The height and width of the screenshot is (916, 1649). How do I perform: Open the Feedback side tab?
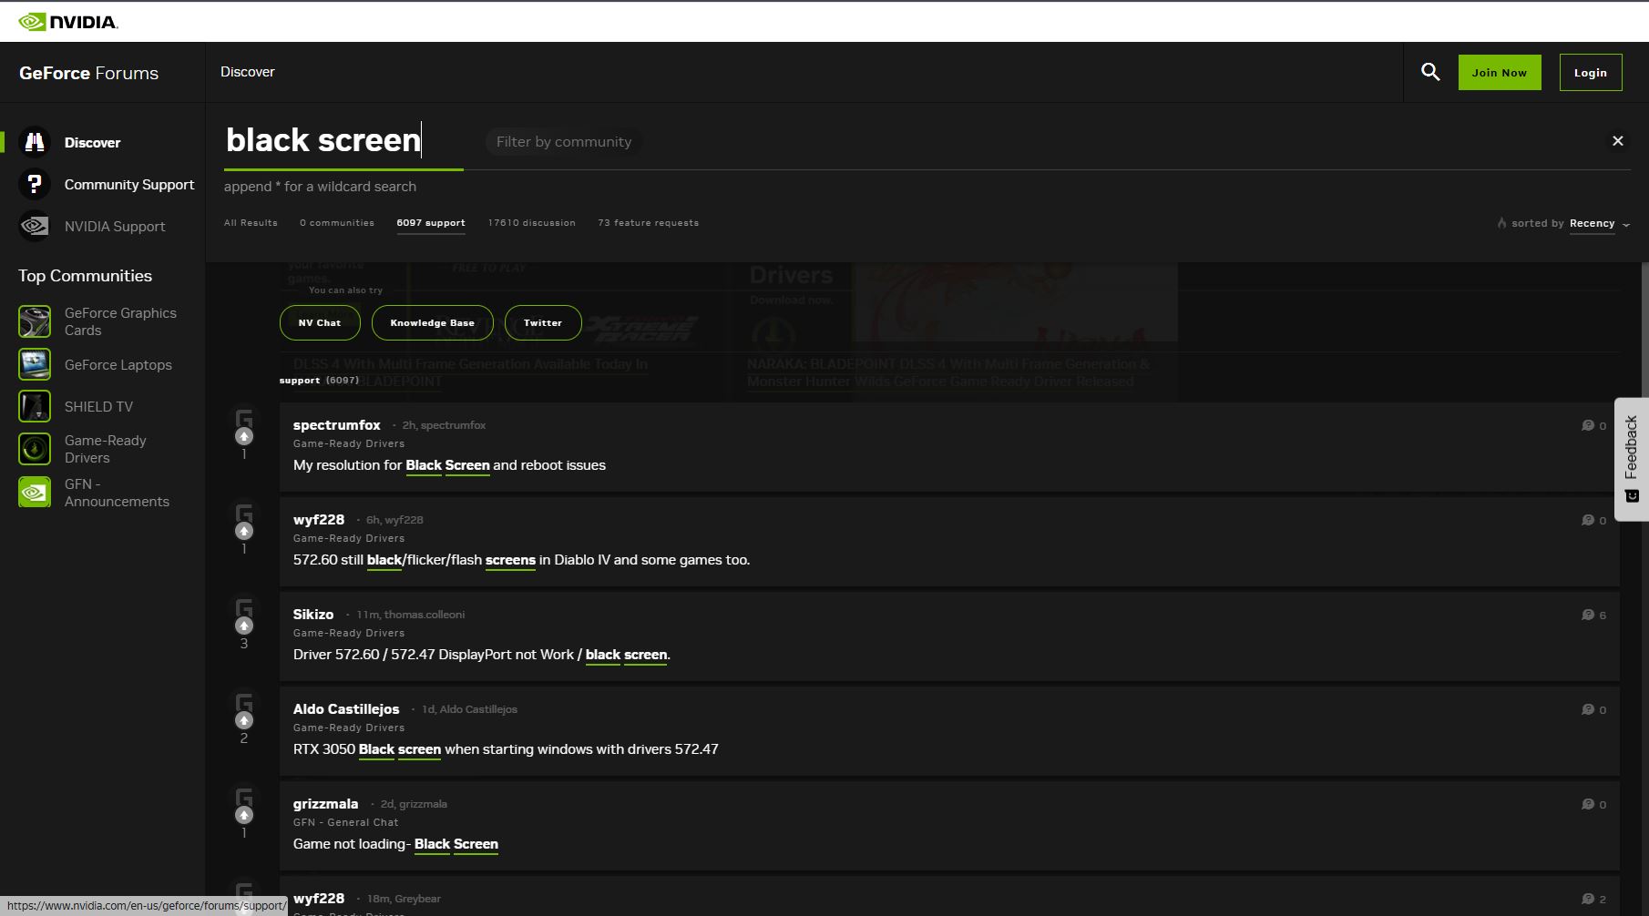tap(1632, 459)
